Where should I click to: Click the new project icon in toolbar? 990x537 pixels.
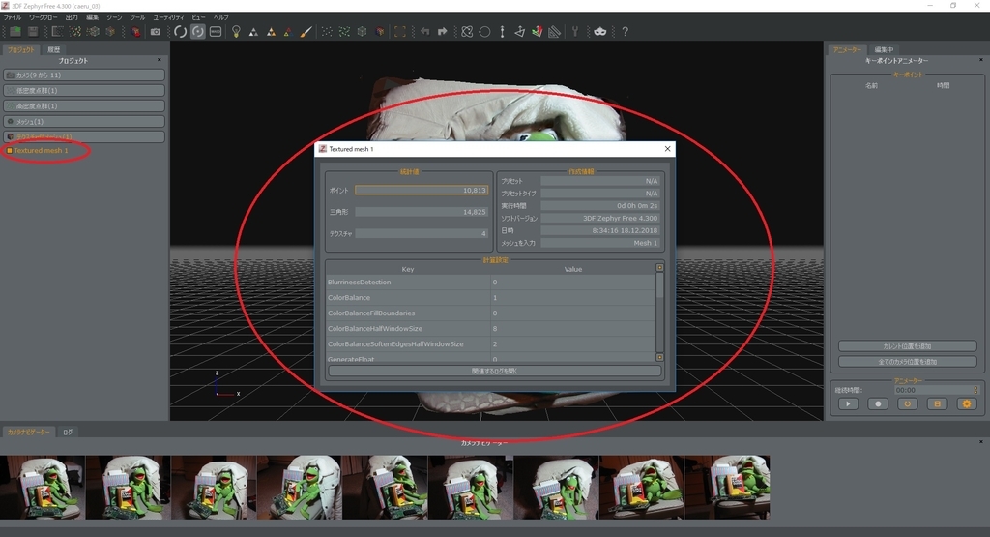click(x=15, y=32)
